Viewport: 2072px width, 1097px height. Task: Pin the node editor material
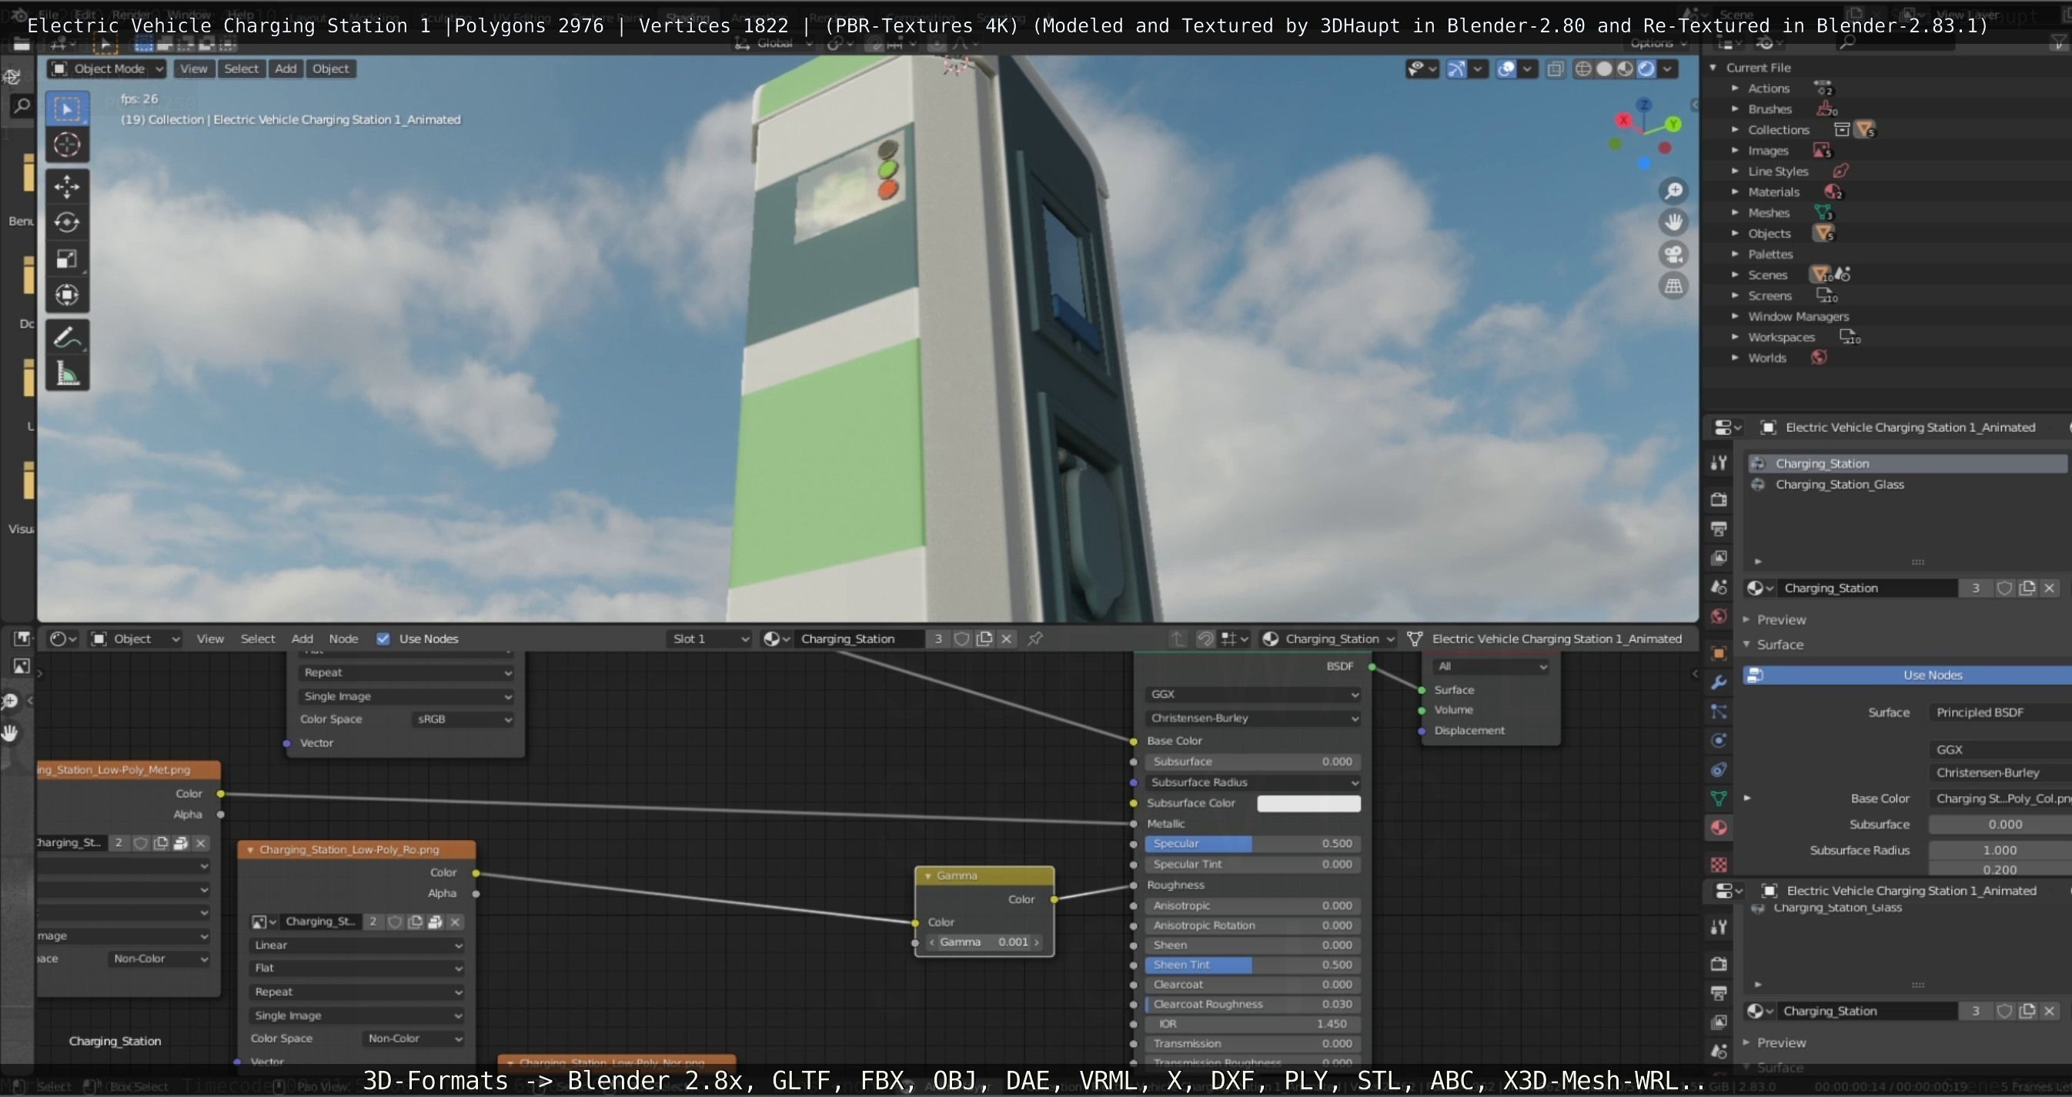click(1035, 639)
